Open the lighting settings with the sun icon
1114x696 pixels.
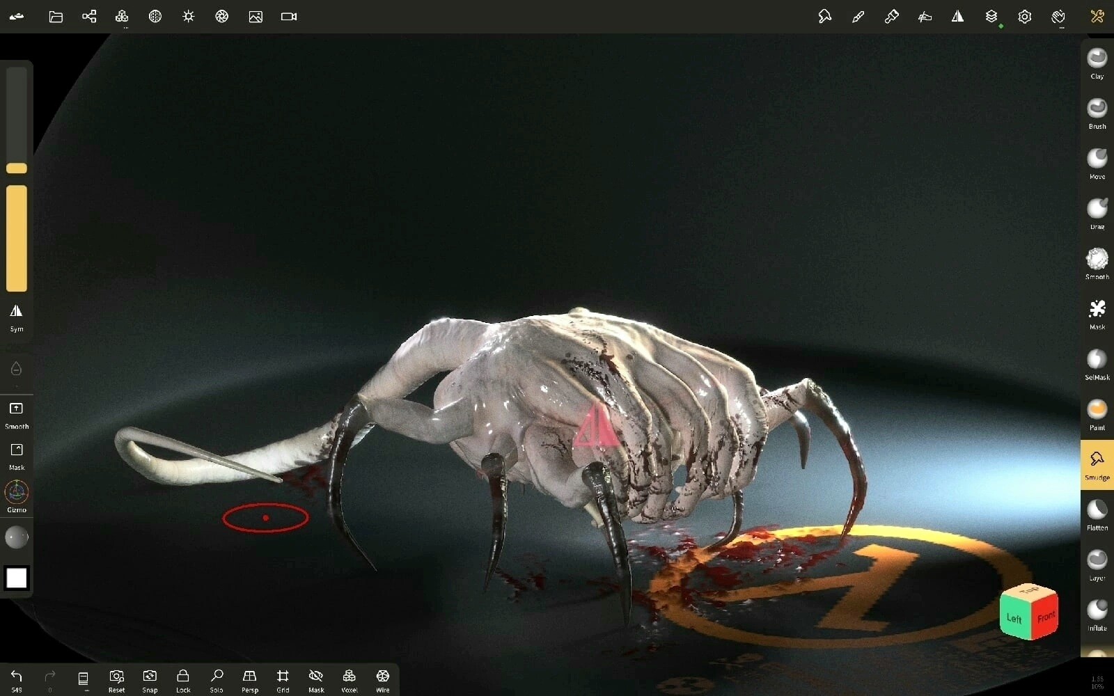pyautogui.click(x=189, y=17)
